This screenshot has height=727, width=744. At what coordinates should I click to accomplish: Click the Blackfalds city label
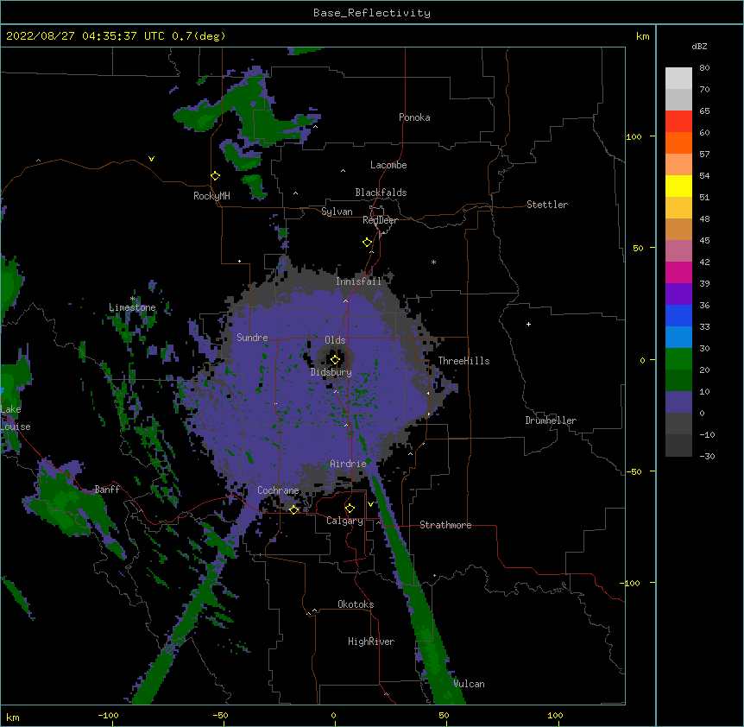tap(381, 193)
